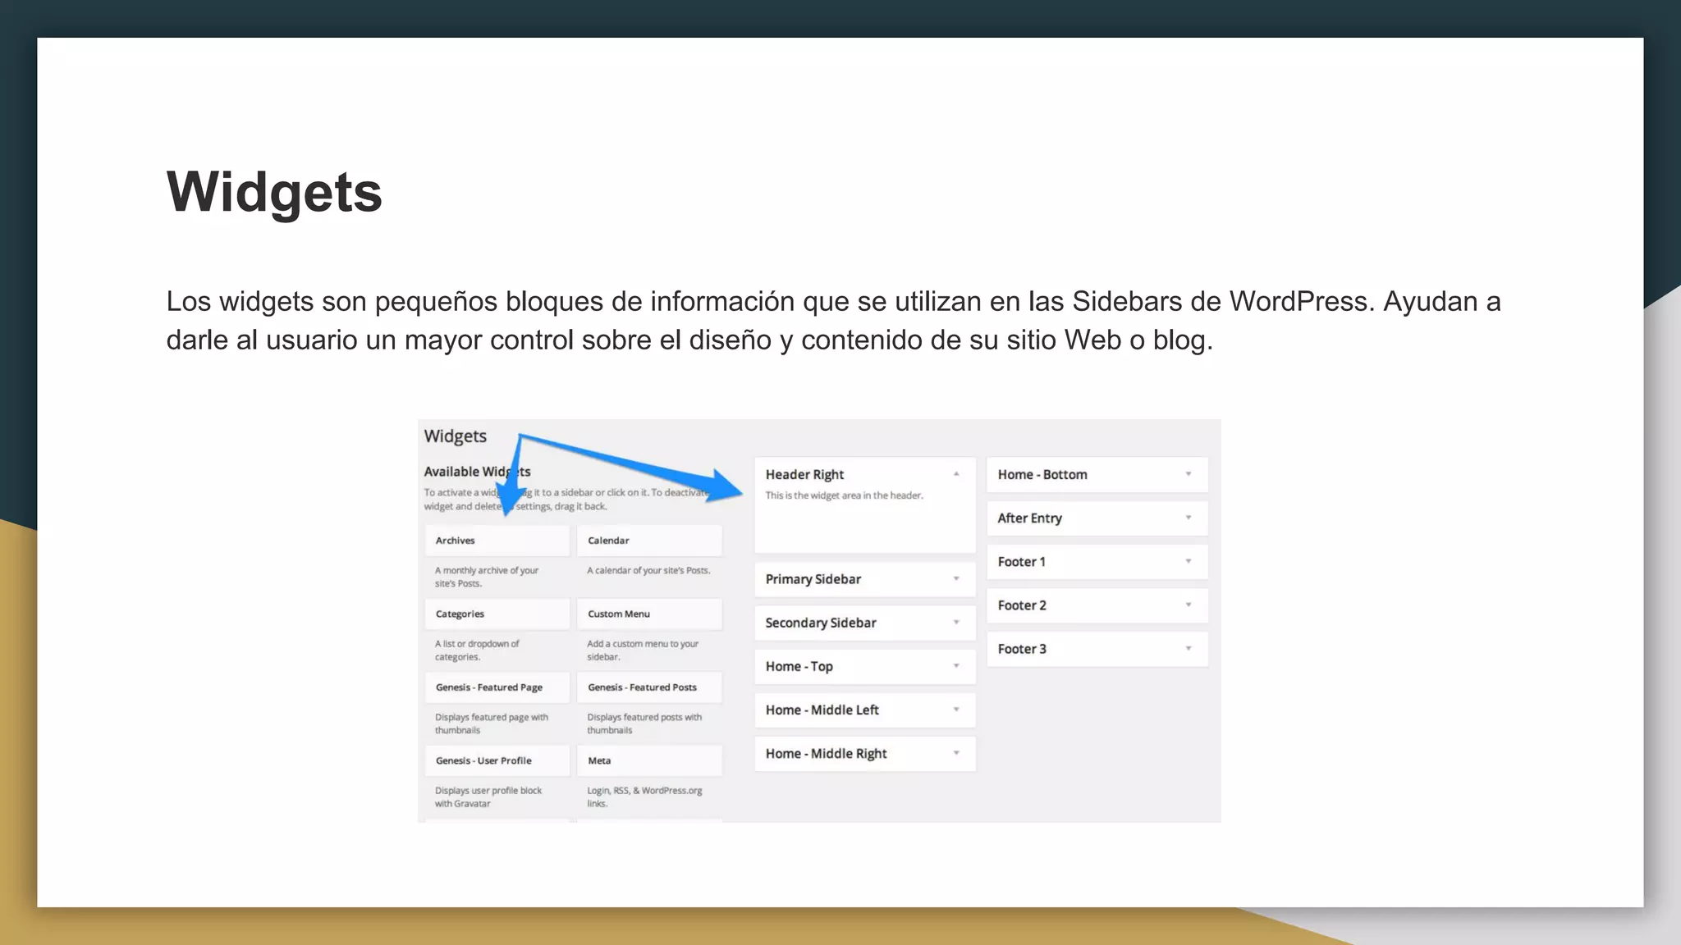Collapse the Header Right widget area arrow
Viewport: 1681px width, 945px height.
point(956,474)
